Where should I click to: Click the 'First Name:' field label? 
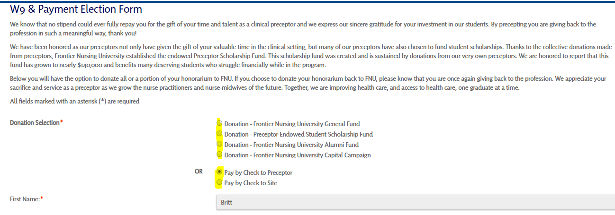[x=24, y=199]
